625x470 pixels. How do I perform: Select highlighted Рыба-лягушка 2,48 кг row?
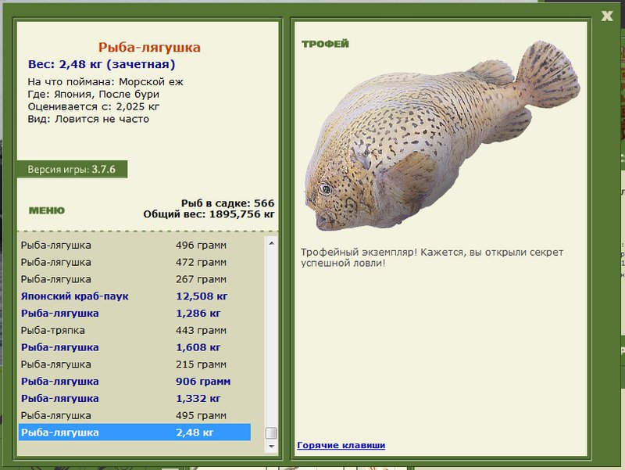coord(134,432)
